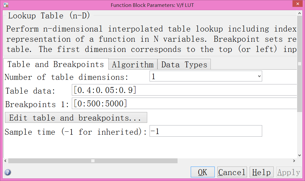Viewport: 305px width, 181px height.
Task: Click the vertical scrollbar thumb
Action: coord(299,64)
